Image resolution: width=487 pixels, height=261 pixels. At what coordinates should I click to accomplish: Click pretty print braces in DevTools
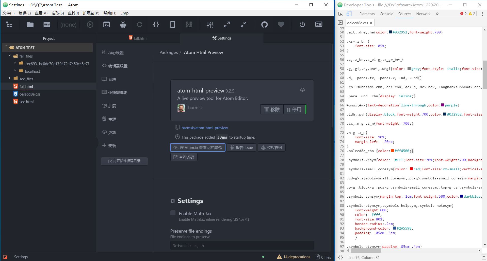pos(340,257)
